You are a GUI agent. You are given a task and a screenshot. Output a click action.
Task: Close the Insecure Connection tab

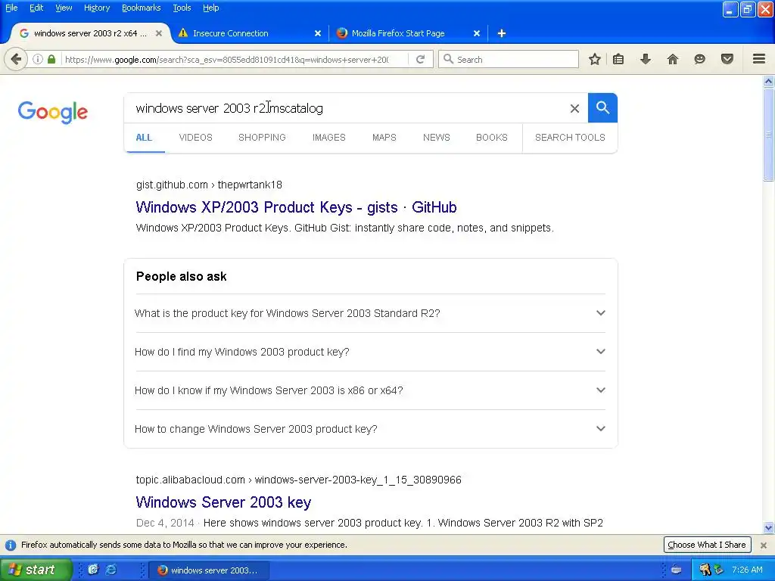coord(318,33)
